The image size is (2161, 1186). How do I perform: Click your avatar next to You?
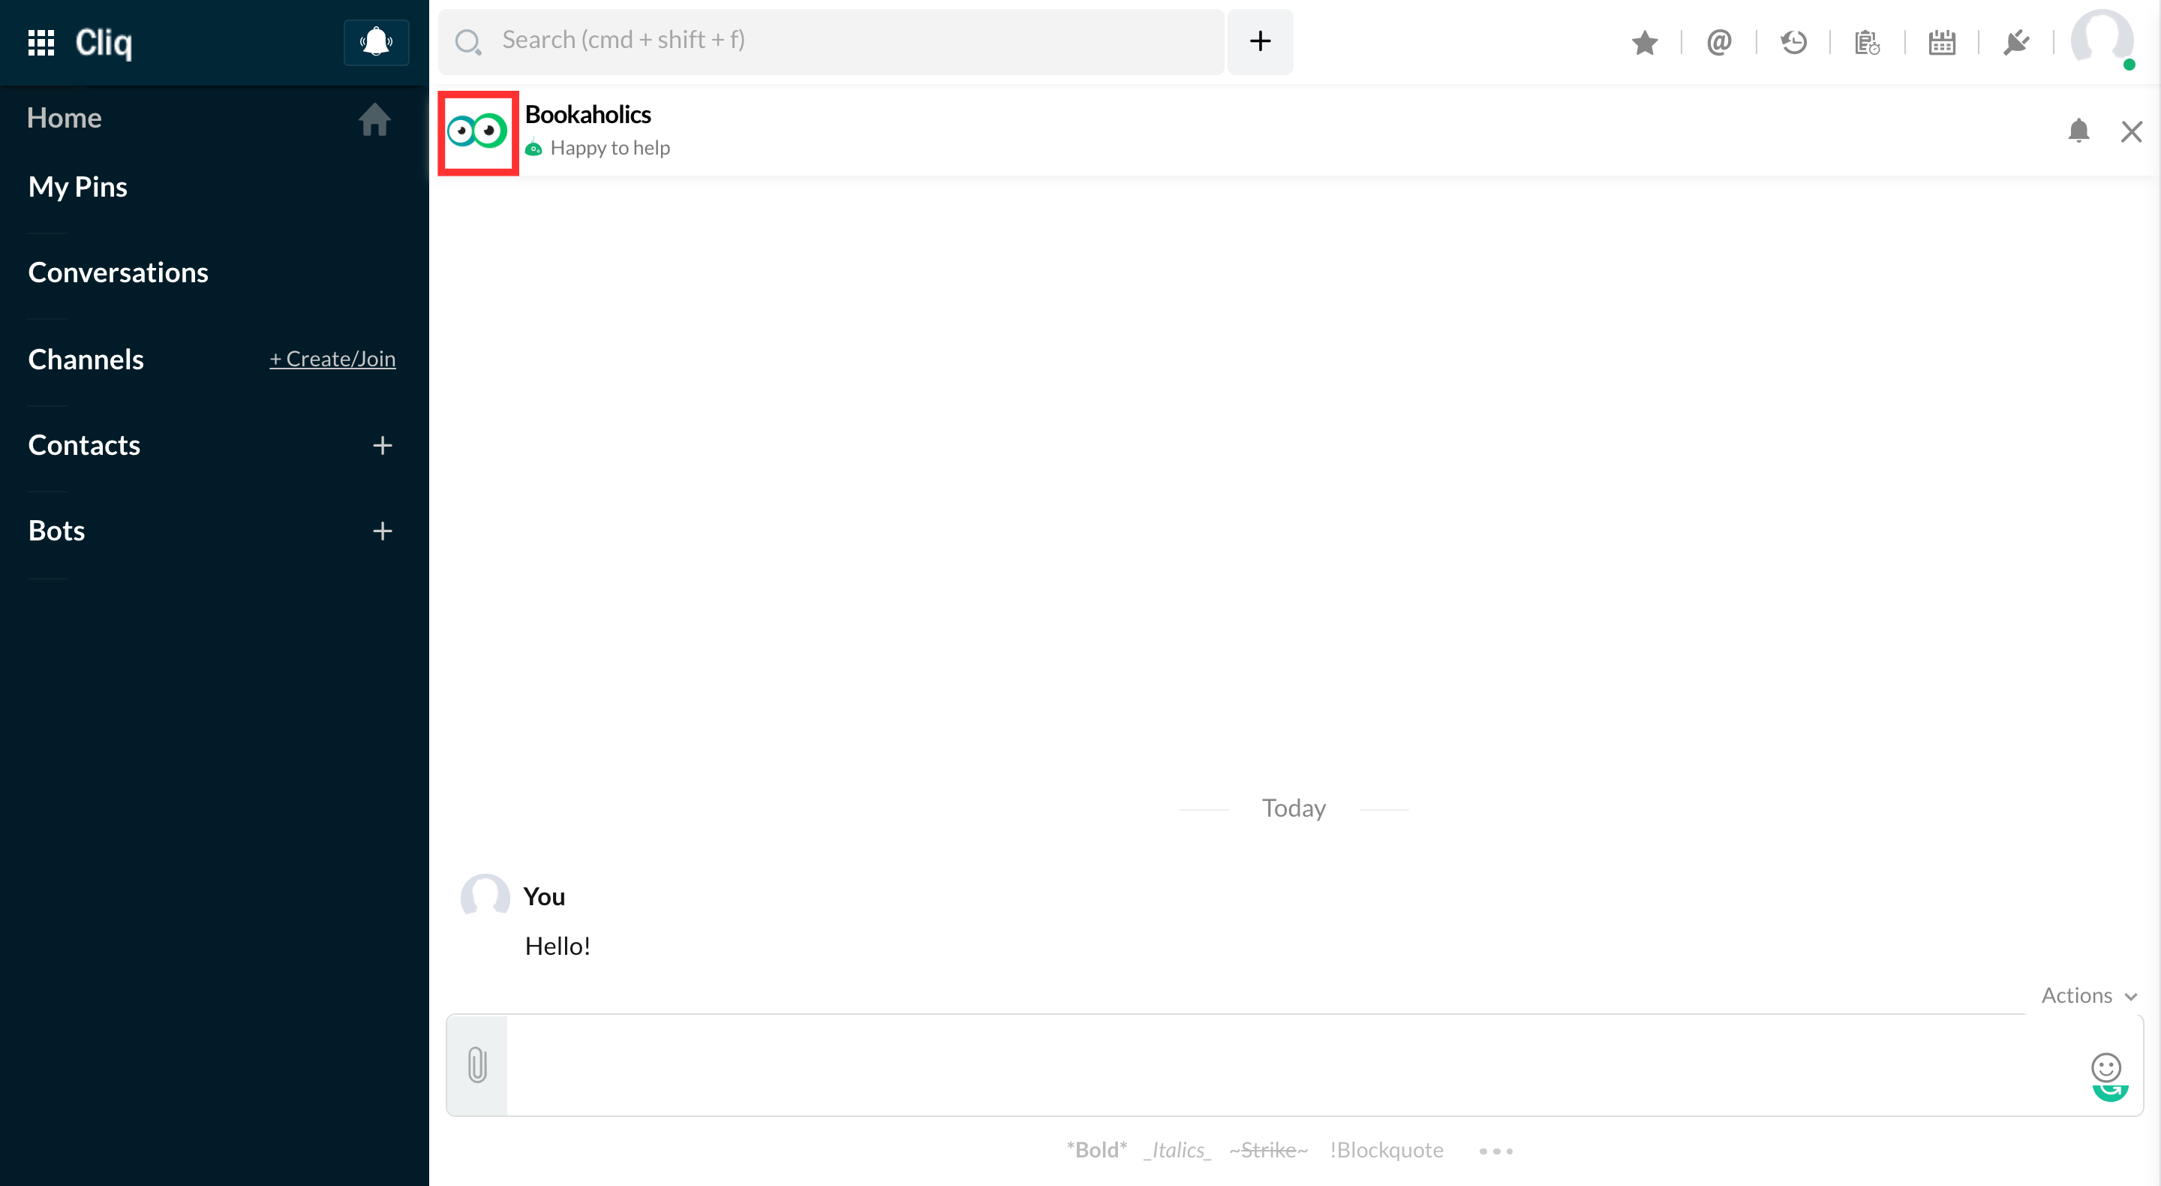click(485, 896)
